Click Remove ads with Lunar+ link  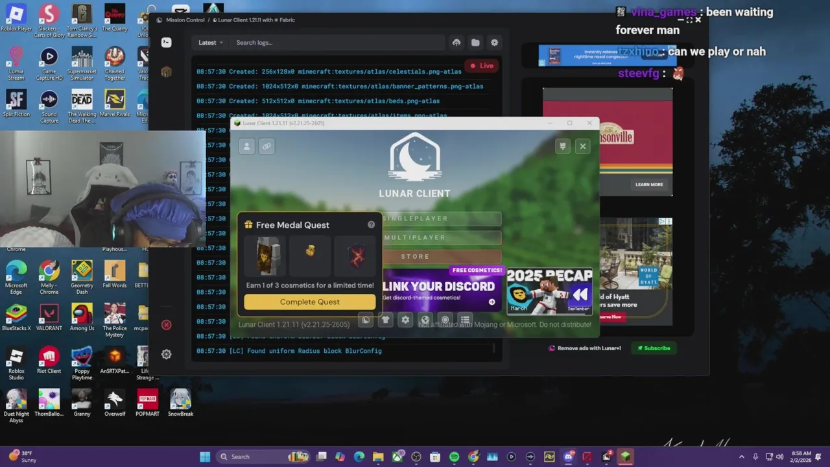click(586, 348)
